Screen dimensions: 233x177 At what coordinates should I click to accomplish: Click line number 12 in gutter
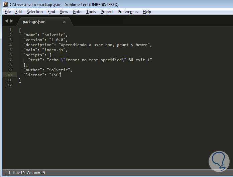coord(9,85)
